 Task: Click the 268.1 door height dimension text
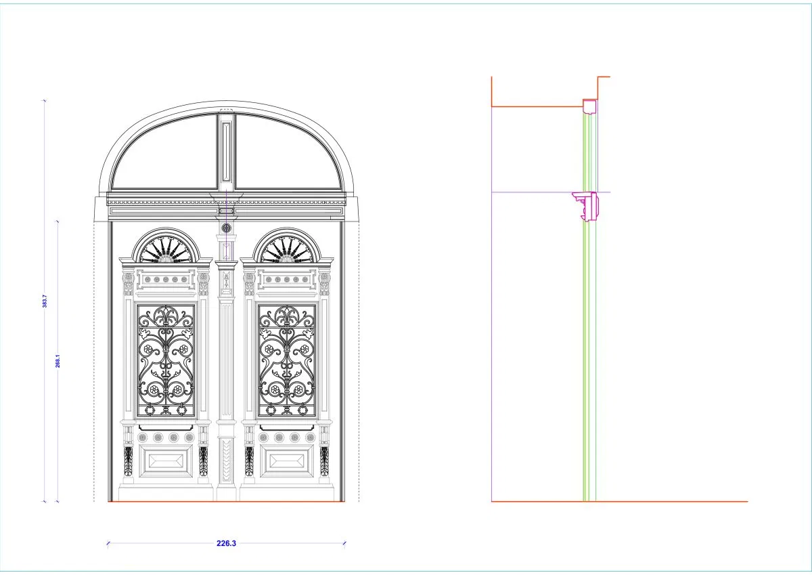pyautogui.click(x=58, y=362)
